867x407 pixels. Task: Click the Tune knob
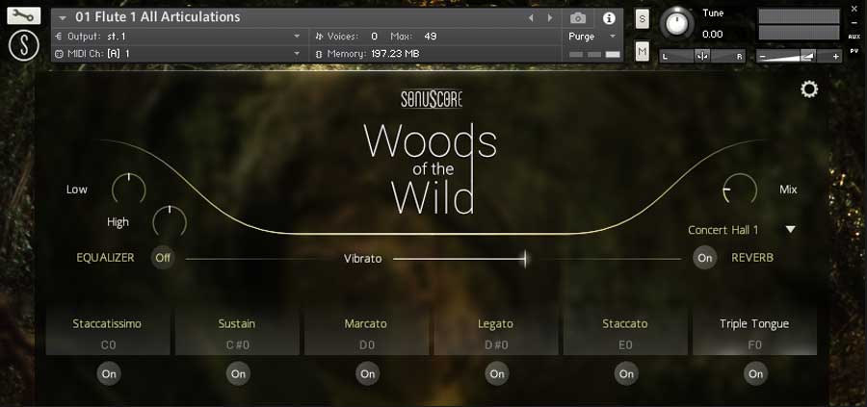tap(676, 23)
